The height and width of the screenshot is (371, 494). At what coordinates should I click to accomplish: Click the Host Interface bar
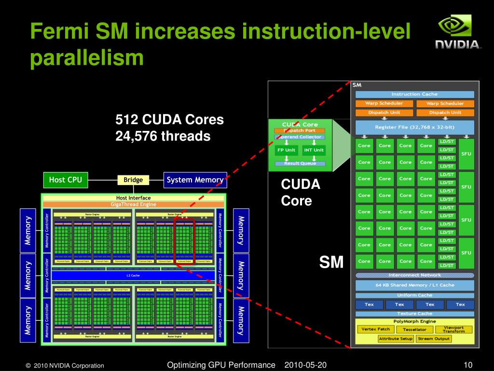133,198
